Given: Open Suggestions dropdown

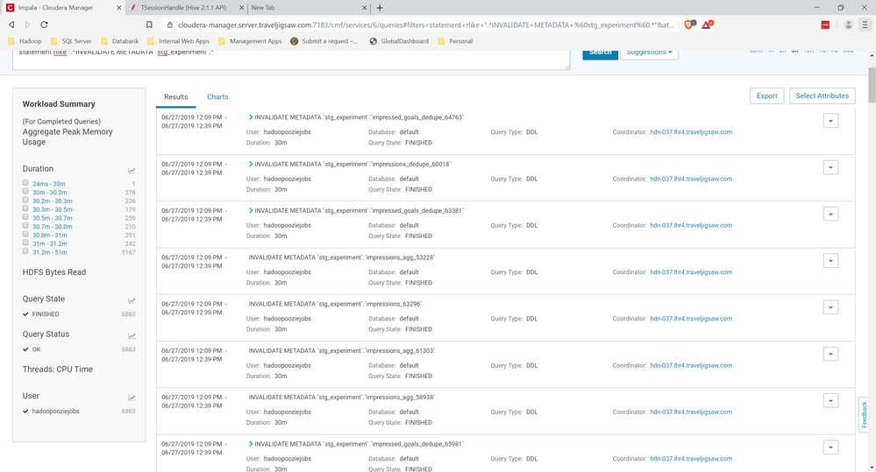Looking at the screenshot, I should [x=649, y=53].
